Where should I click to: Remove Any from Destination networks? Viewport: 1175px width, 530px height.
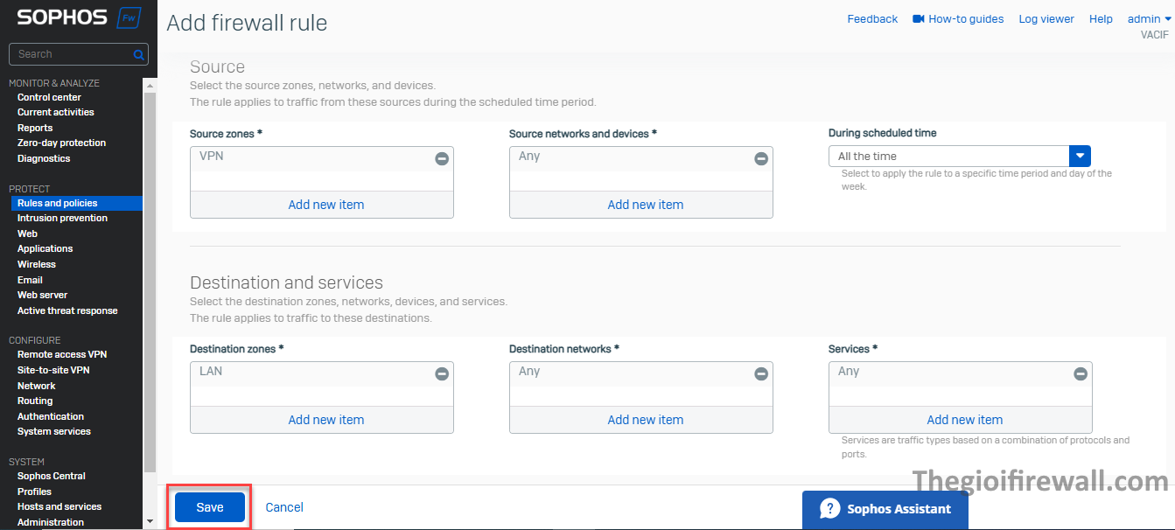[x=761, y=373]
